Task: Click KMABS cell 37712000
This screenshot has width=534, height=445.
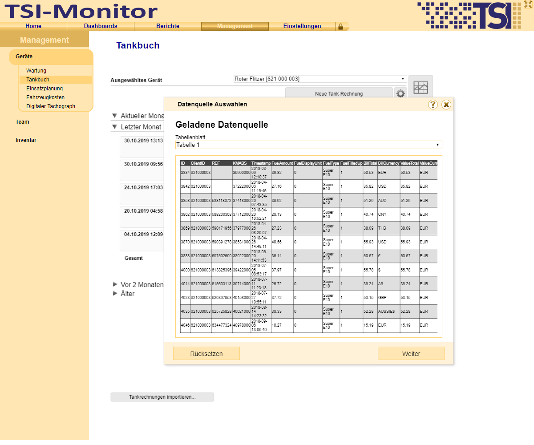Action: point(241,214)
